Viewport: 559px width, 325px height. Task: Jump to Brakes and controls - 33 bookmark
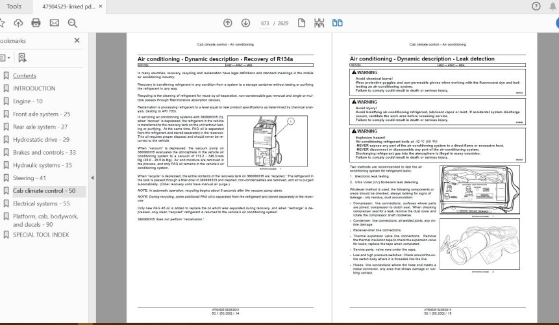(x=45, y=152)
